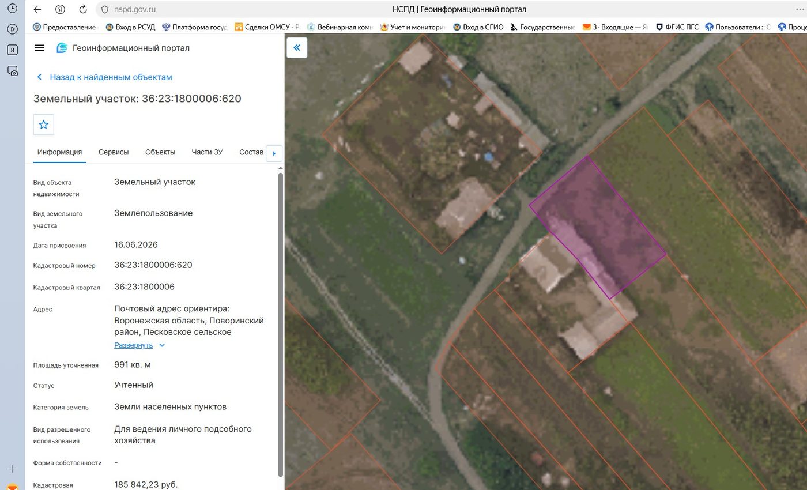Image resolution: width=807 pixels, height=490 pixels.
Task: Open screenshot camera icon in browser sidebar
Action: coord(12,71)
